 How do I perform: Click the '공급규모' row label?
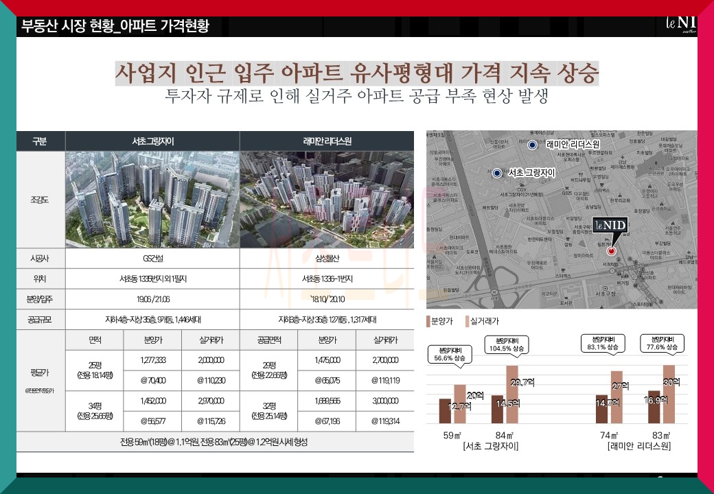(x=41, y=319)
